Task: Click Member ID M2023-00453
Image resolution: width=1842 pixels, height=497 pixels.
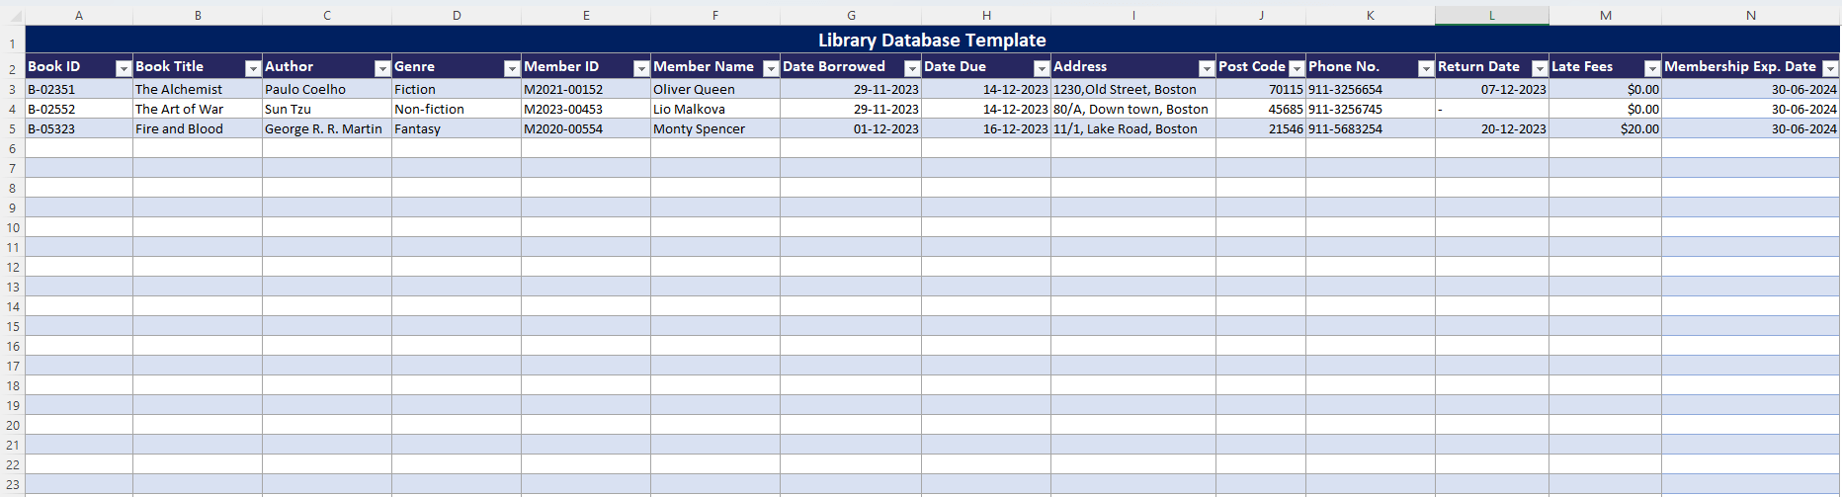Action: pos(586,109)
